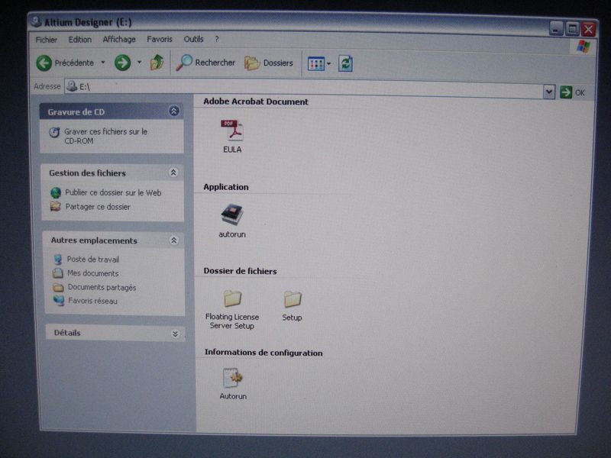Screen dimensions: 611x458
Task: Click the CD burn icon beside Graver
Action: 54,132
